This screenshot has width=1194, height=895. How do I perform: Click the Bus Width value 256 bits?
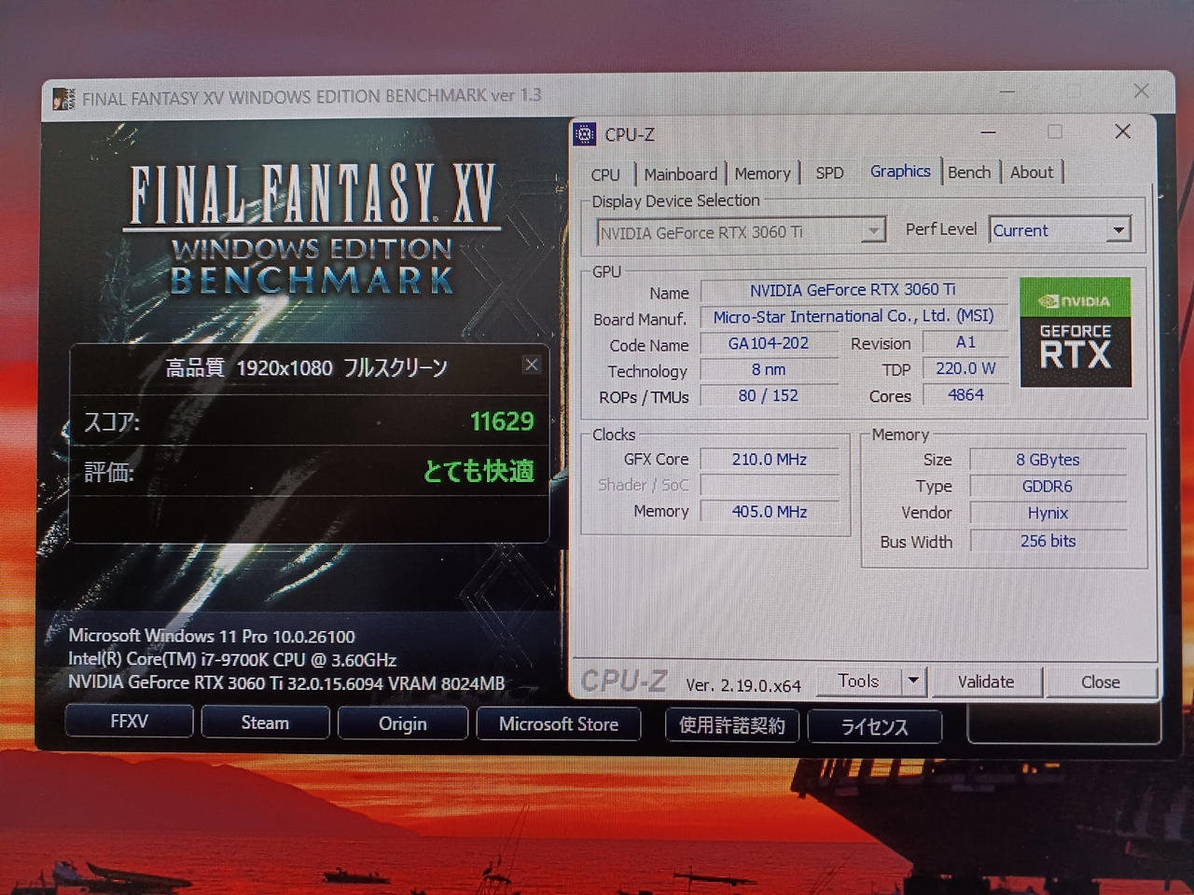click(1048, 541)
